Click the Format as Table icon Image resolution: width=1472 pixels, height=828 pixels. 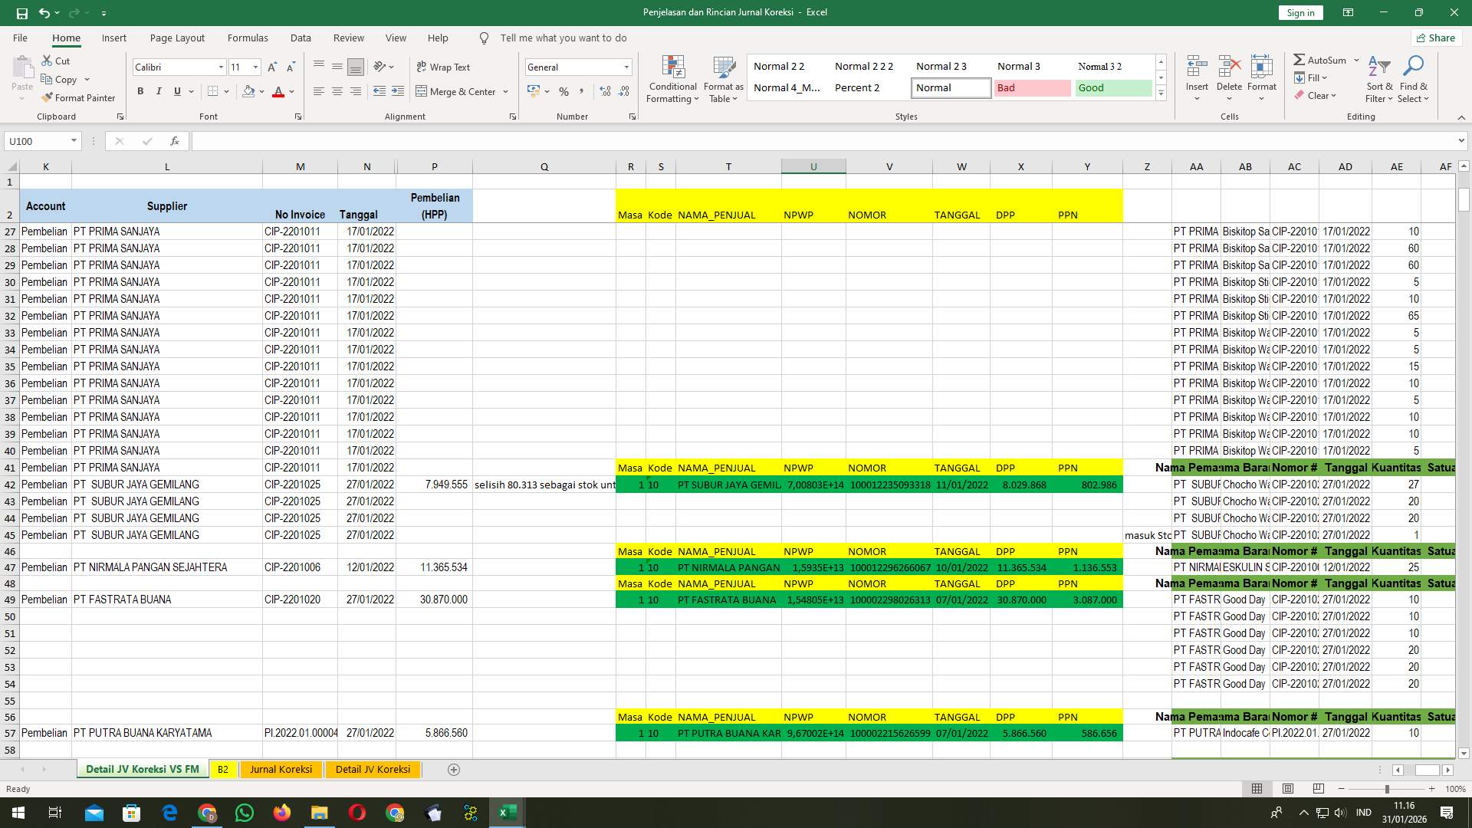click(x=723, y=79)
